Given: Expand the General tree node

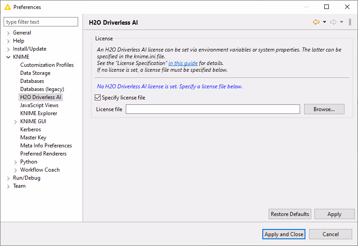Looking at the screenshot, I should 8,33.
